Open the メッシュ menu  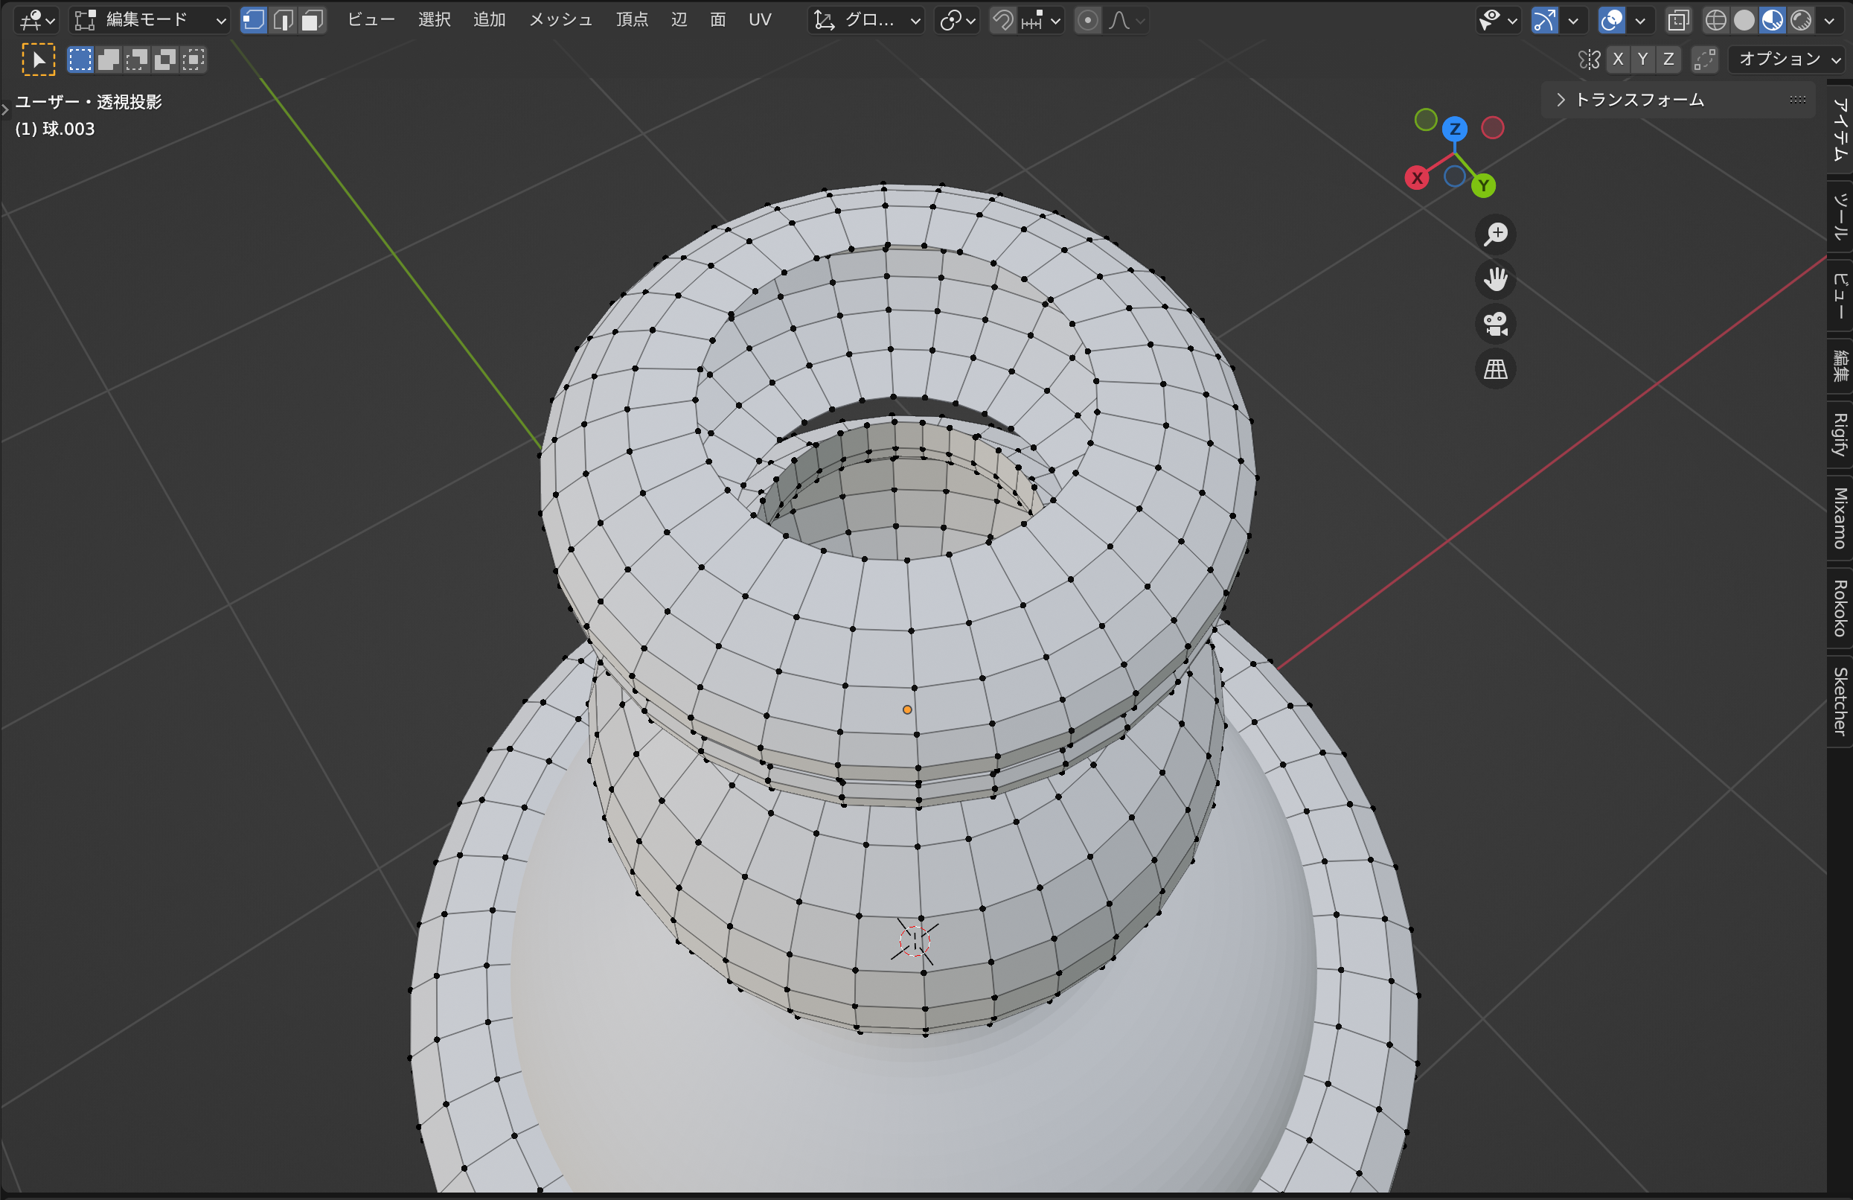tap(560, 20)
